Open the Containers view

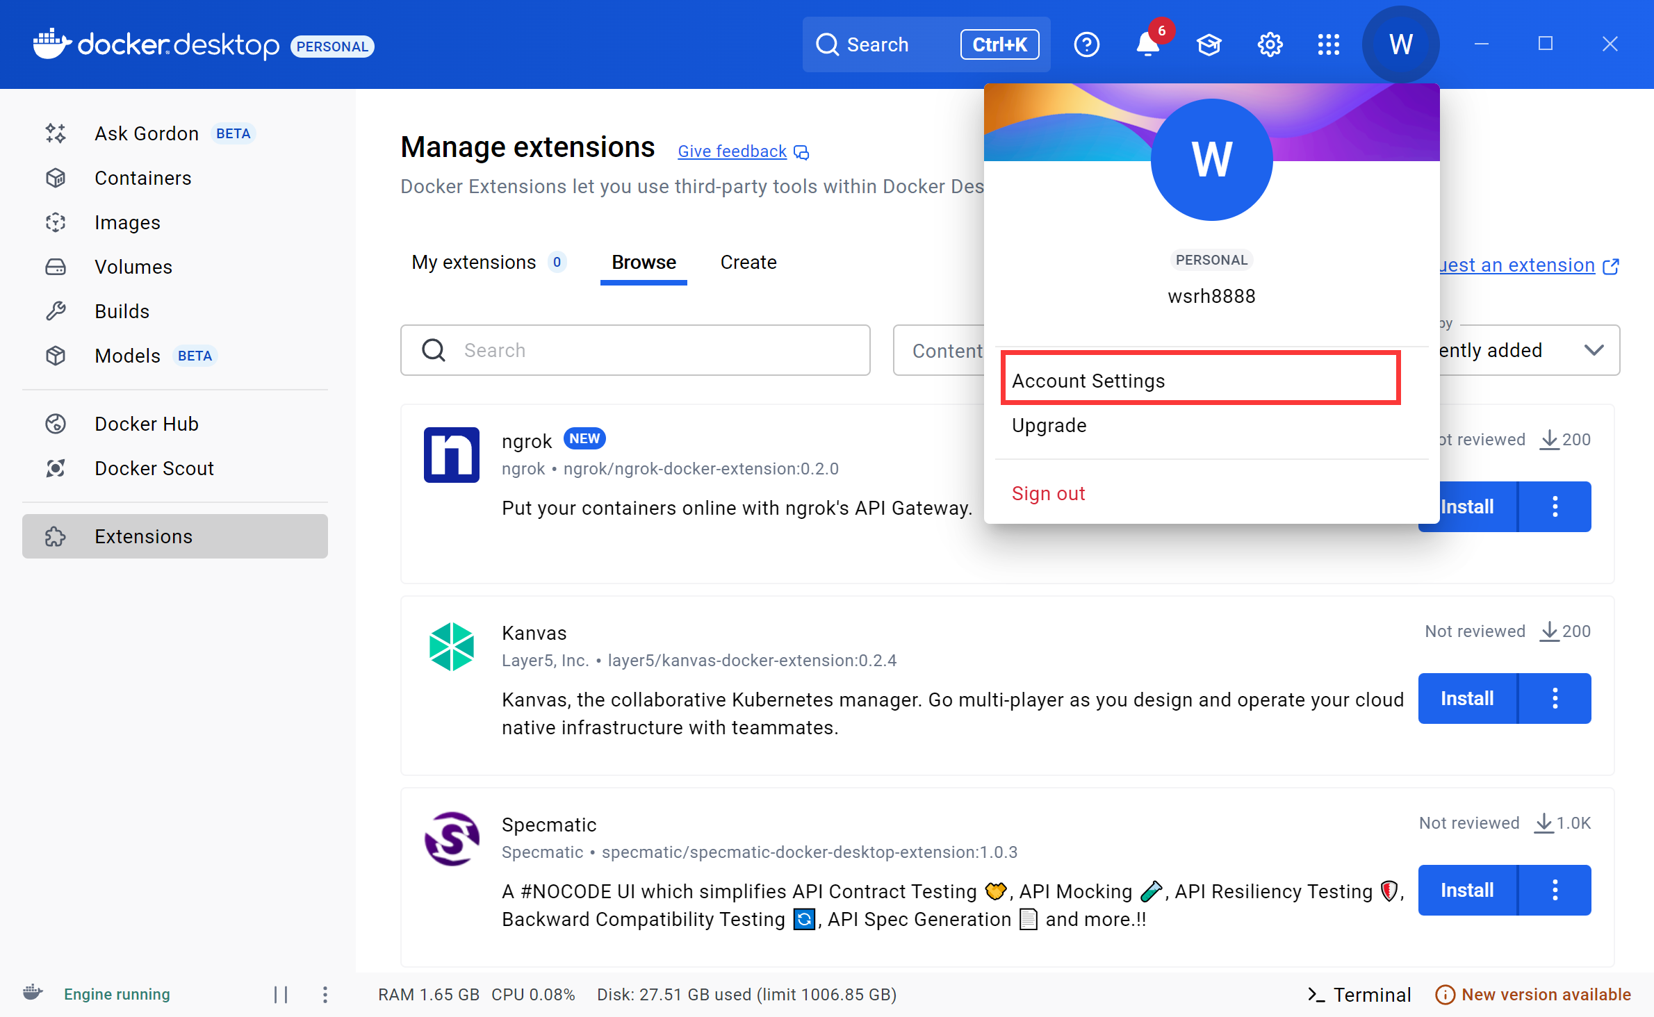tap(142, 178)
